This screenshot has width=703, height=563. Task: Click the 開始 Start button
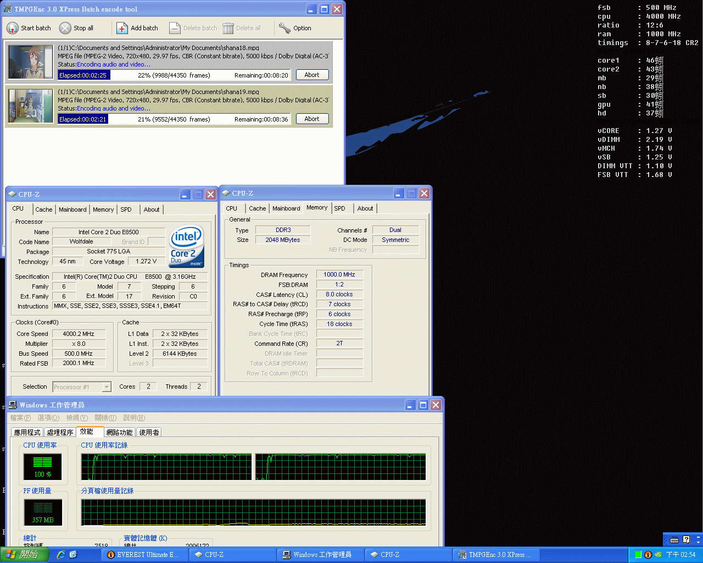(25, 555)
